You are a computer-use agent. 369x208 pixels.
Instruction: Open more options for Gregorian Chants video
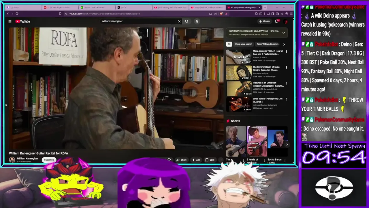coord(286,67)
